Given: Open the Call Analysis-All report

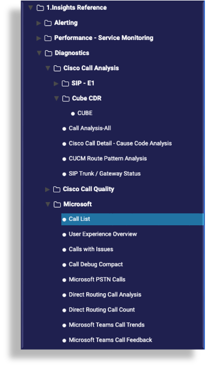Looking at the screenshot, I should (x=90, y=128).
